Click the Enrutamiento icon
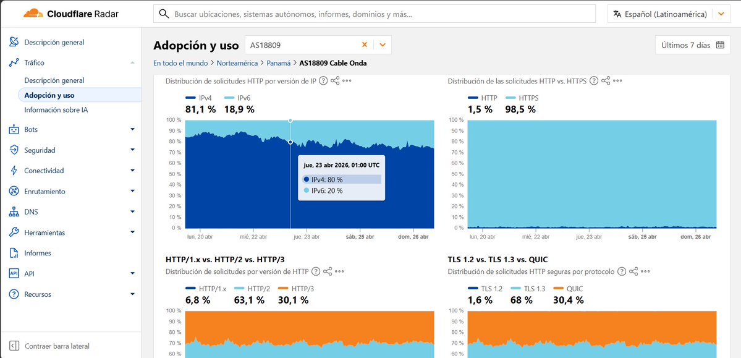This screenshot has height=358, width=741. click(14, 191)
